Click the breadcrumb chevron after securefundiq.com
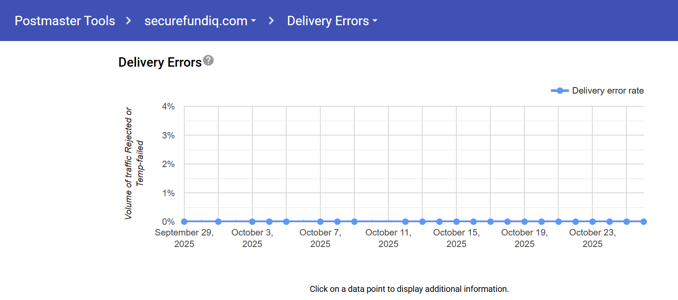This screenshot has width=678, height=300. 271,21
